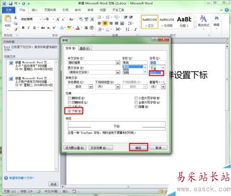Switch to the 高级 Advanced dialog tab
This screenshot has width=231, height=196.
point(85,48)
